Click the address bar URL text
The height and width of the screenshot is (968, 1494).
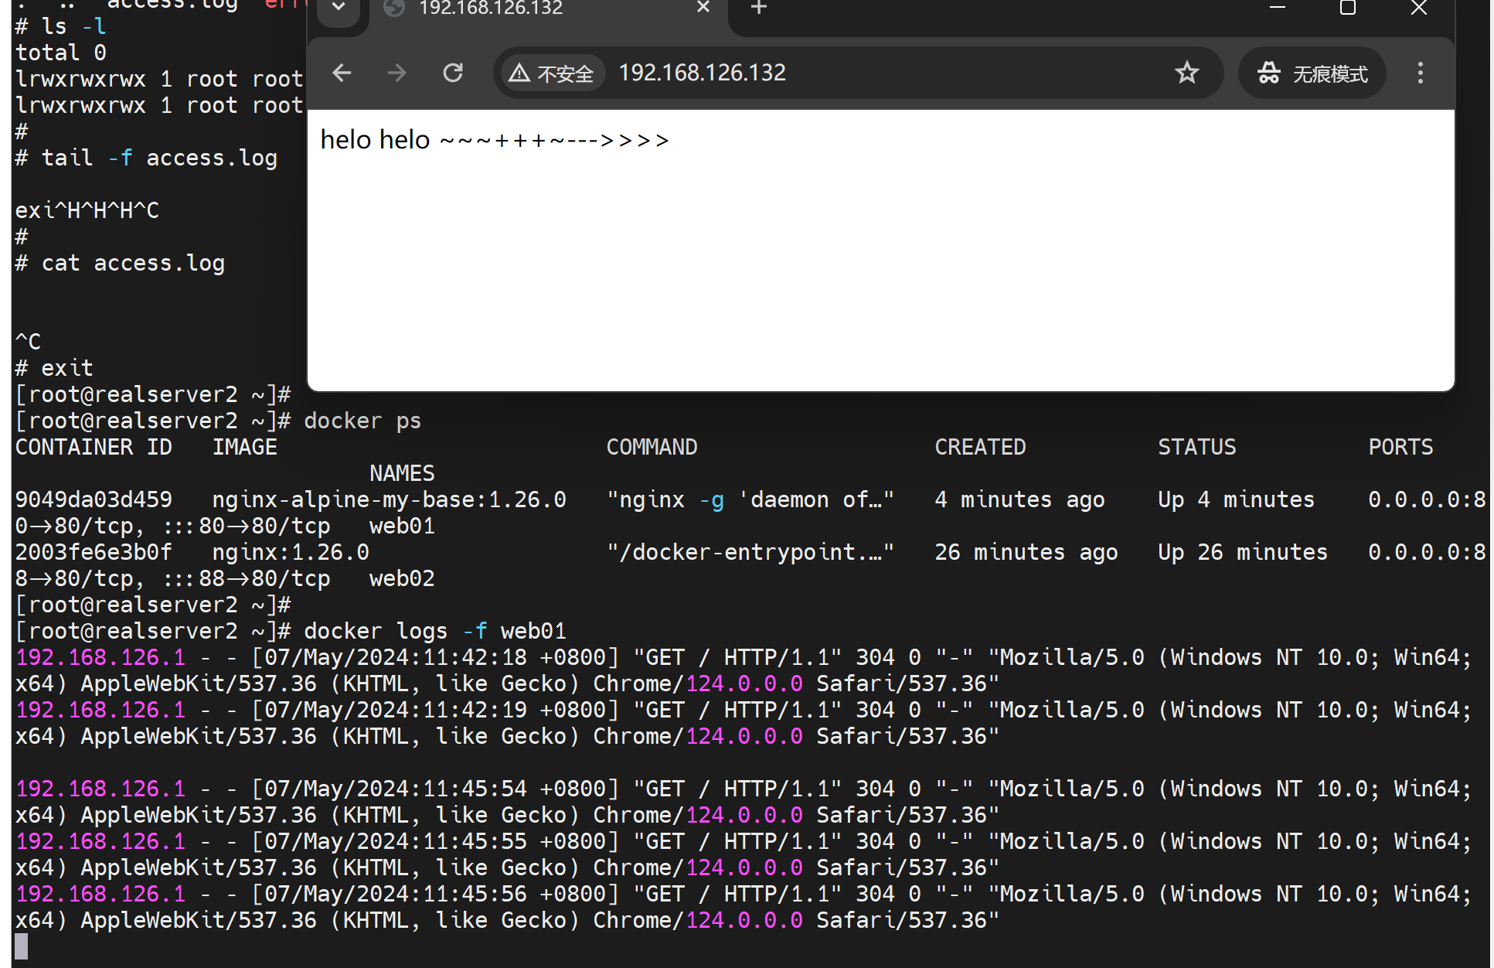click(702, 73)
